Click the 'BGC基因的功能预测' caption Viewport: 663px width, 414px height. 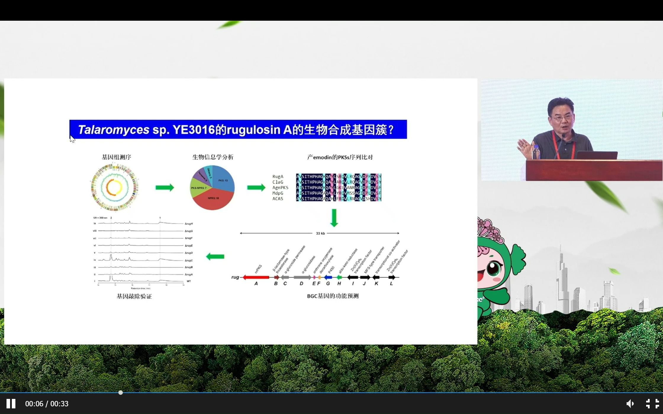(333, 296)
